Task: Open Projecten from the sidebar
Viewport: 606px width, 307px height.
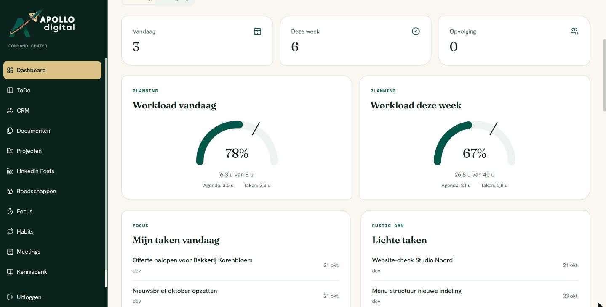Action: tap(52, 151)
